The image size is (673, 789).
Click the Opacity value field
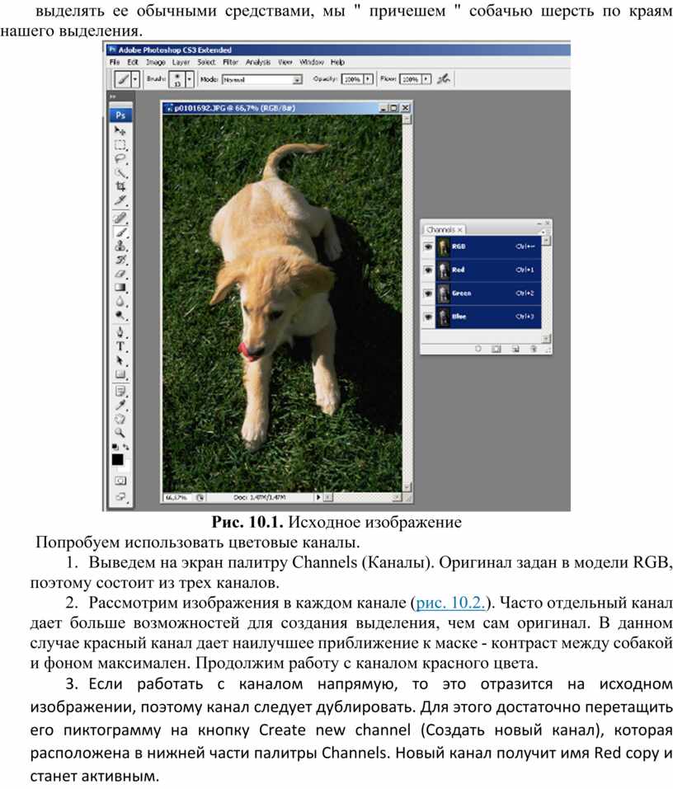click(352, 79)
